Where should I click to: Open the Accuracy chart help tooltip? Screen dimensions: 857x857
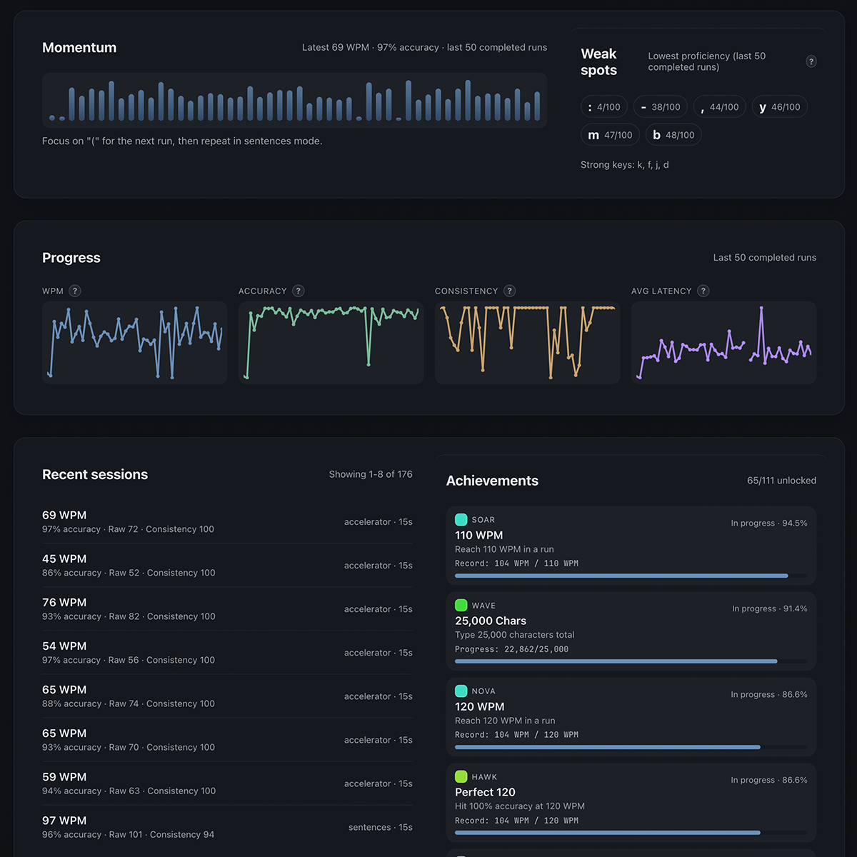pos(299,291)
